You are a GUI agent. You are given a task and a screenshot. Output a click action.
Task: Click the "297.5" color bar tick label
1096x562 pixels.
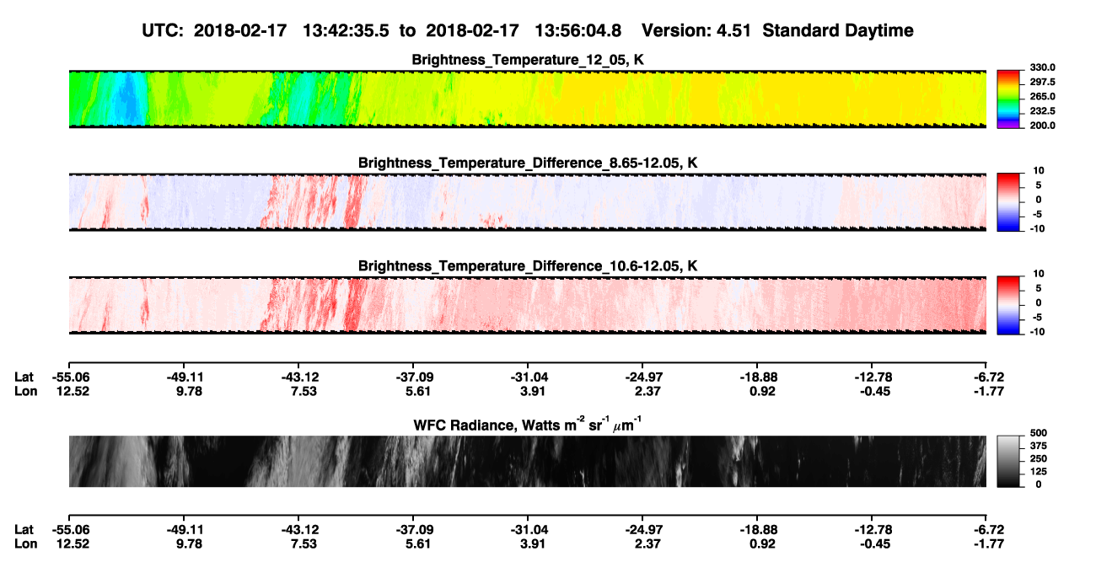pos(1042,82)
